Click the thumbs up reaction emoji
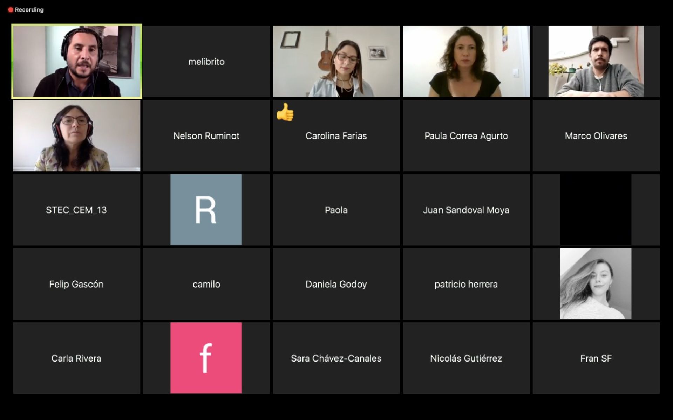Image resolution: width=673 pixels, height=420 pixels. (x=285, y=112)
